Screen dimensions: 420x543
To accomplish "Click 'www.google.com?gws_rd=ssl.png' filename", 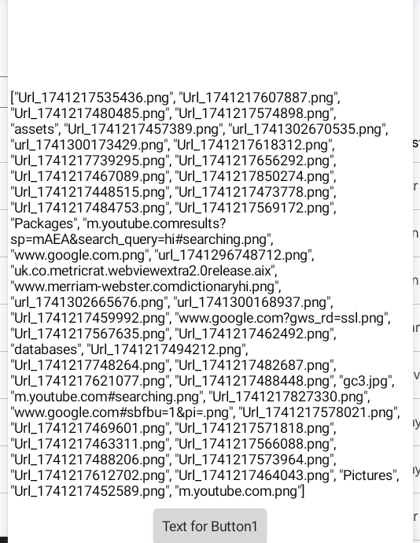I will [282, 318].
